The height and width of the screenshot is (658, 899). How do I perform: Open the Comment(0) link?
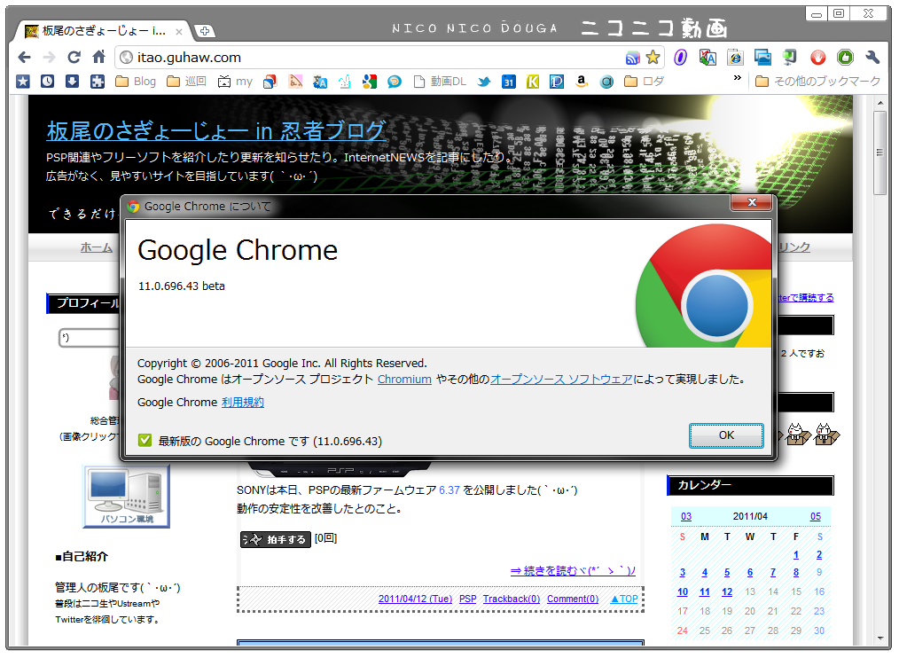pyautogui.click(x=573, y=599)
